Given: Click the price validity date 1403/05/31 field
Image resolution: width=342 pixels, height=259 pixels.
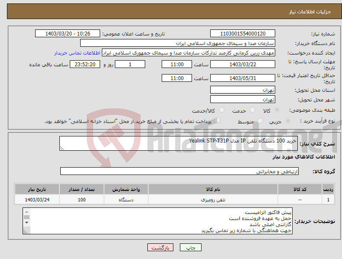Looking at the screenshot, I should [243, 78].
